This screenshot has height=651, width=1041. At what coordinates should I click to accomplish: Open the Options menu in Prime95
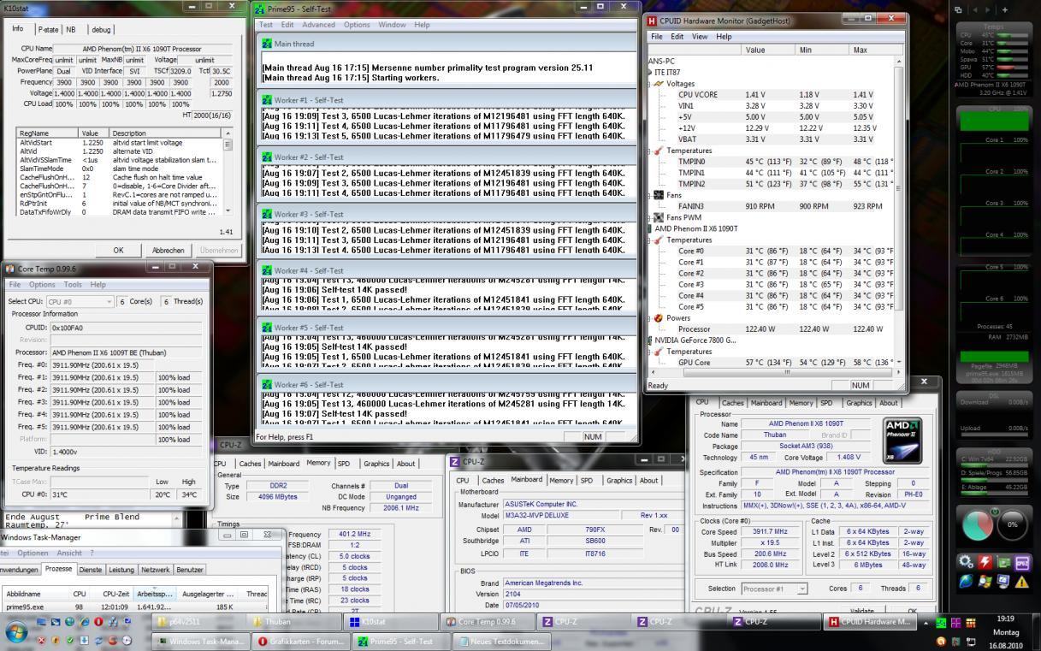(x=357, y=25)
